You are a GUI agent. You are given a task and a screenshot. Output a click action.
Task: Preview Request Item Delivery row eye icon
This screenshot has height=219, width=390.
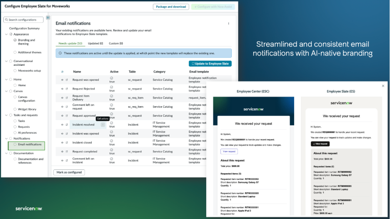pos(62,98)
